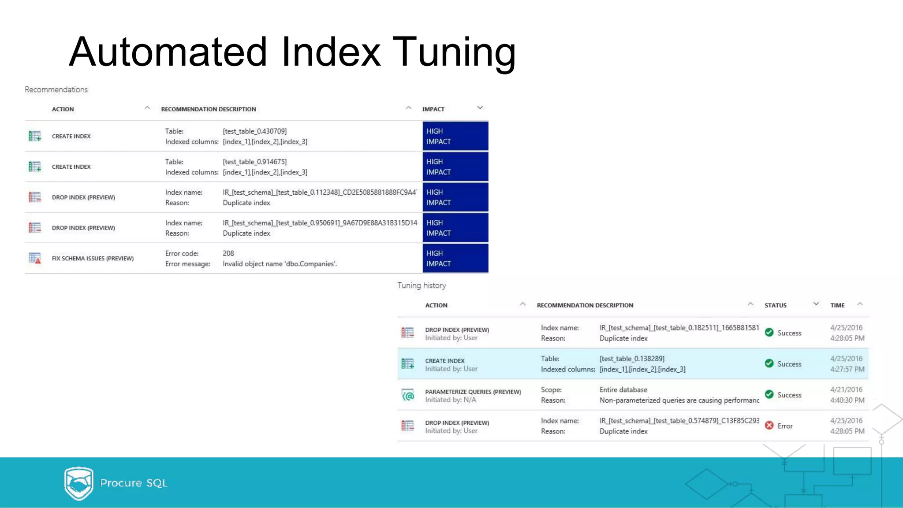Sort Tuning history by the STATUS chevron

point(816,304)
